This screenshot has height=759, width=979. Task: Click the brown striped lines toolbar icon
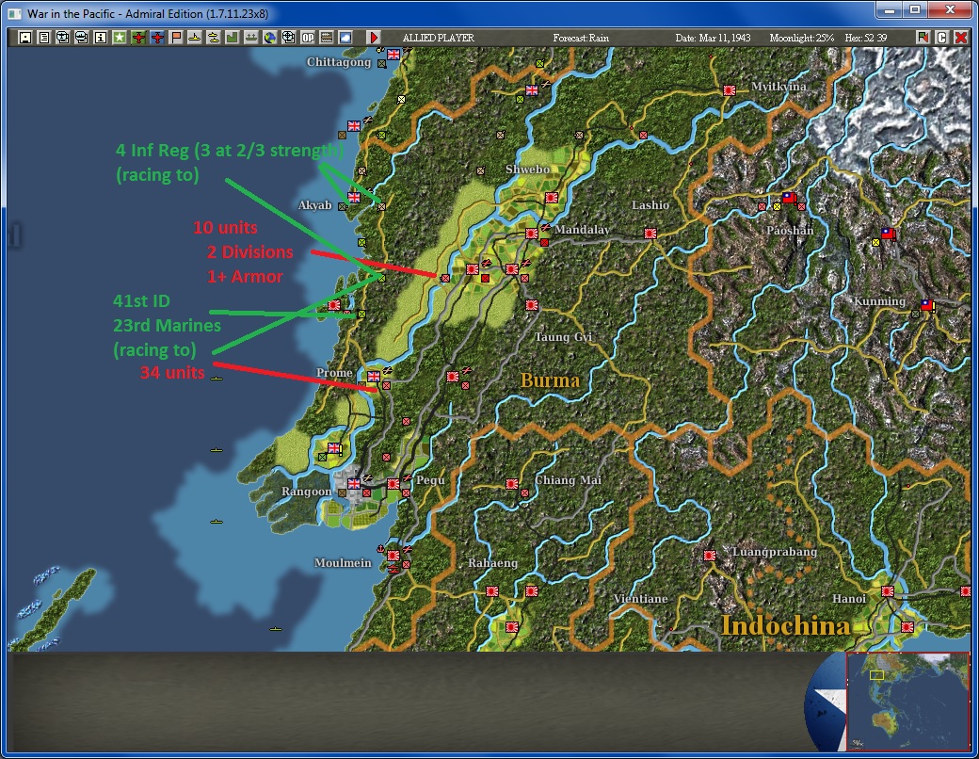pyautogui.click(x=326, y=38)
